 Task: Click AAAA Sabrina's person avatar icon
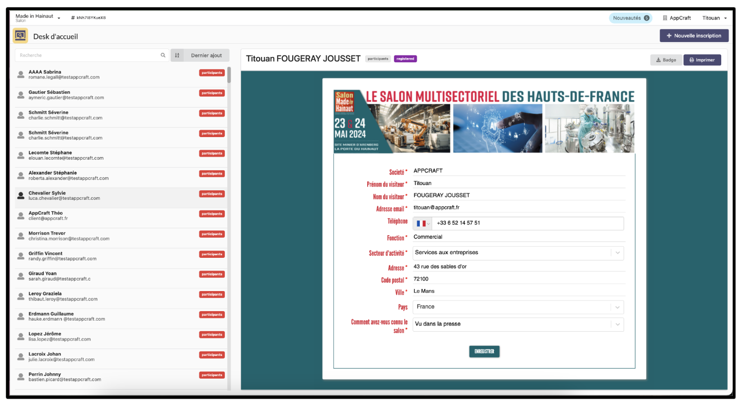click(21, 74)
